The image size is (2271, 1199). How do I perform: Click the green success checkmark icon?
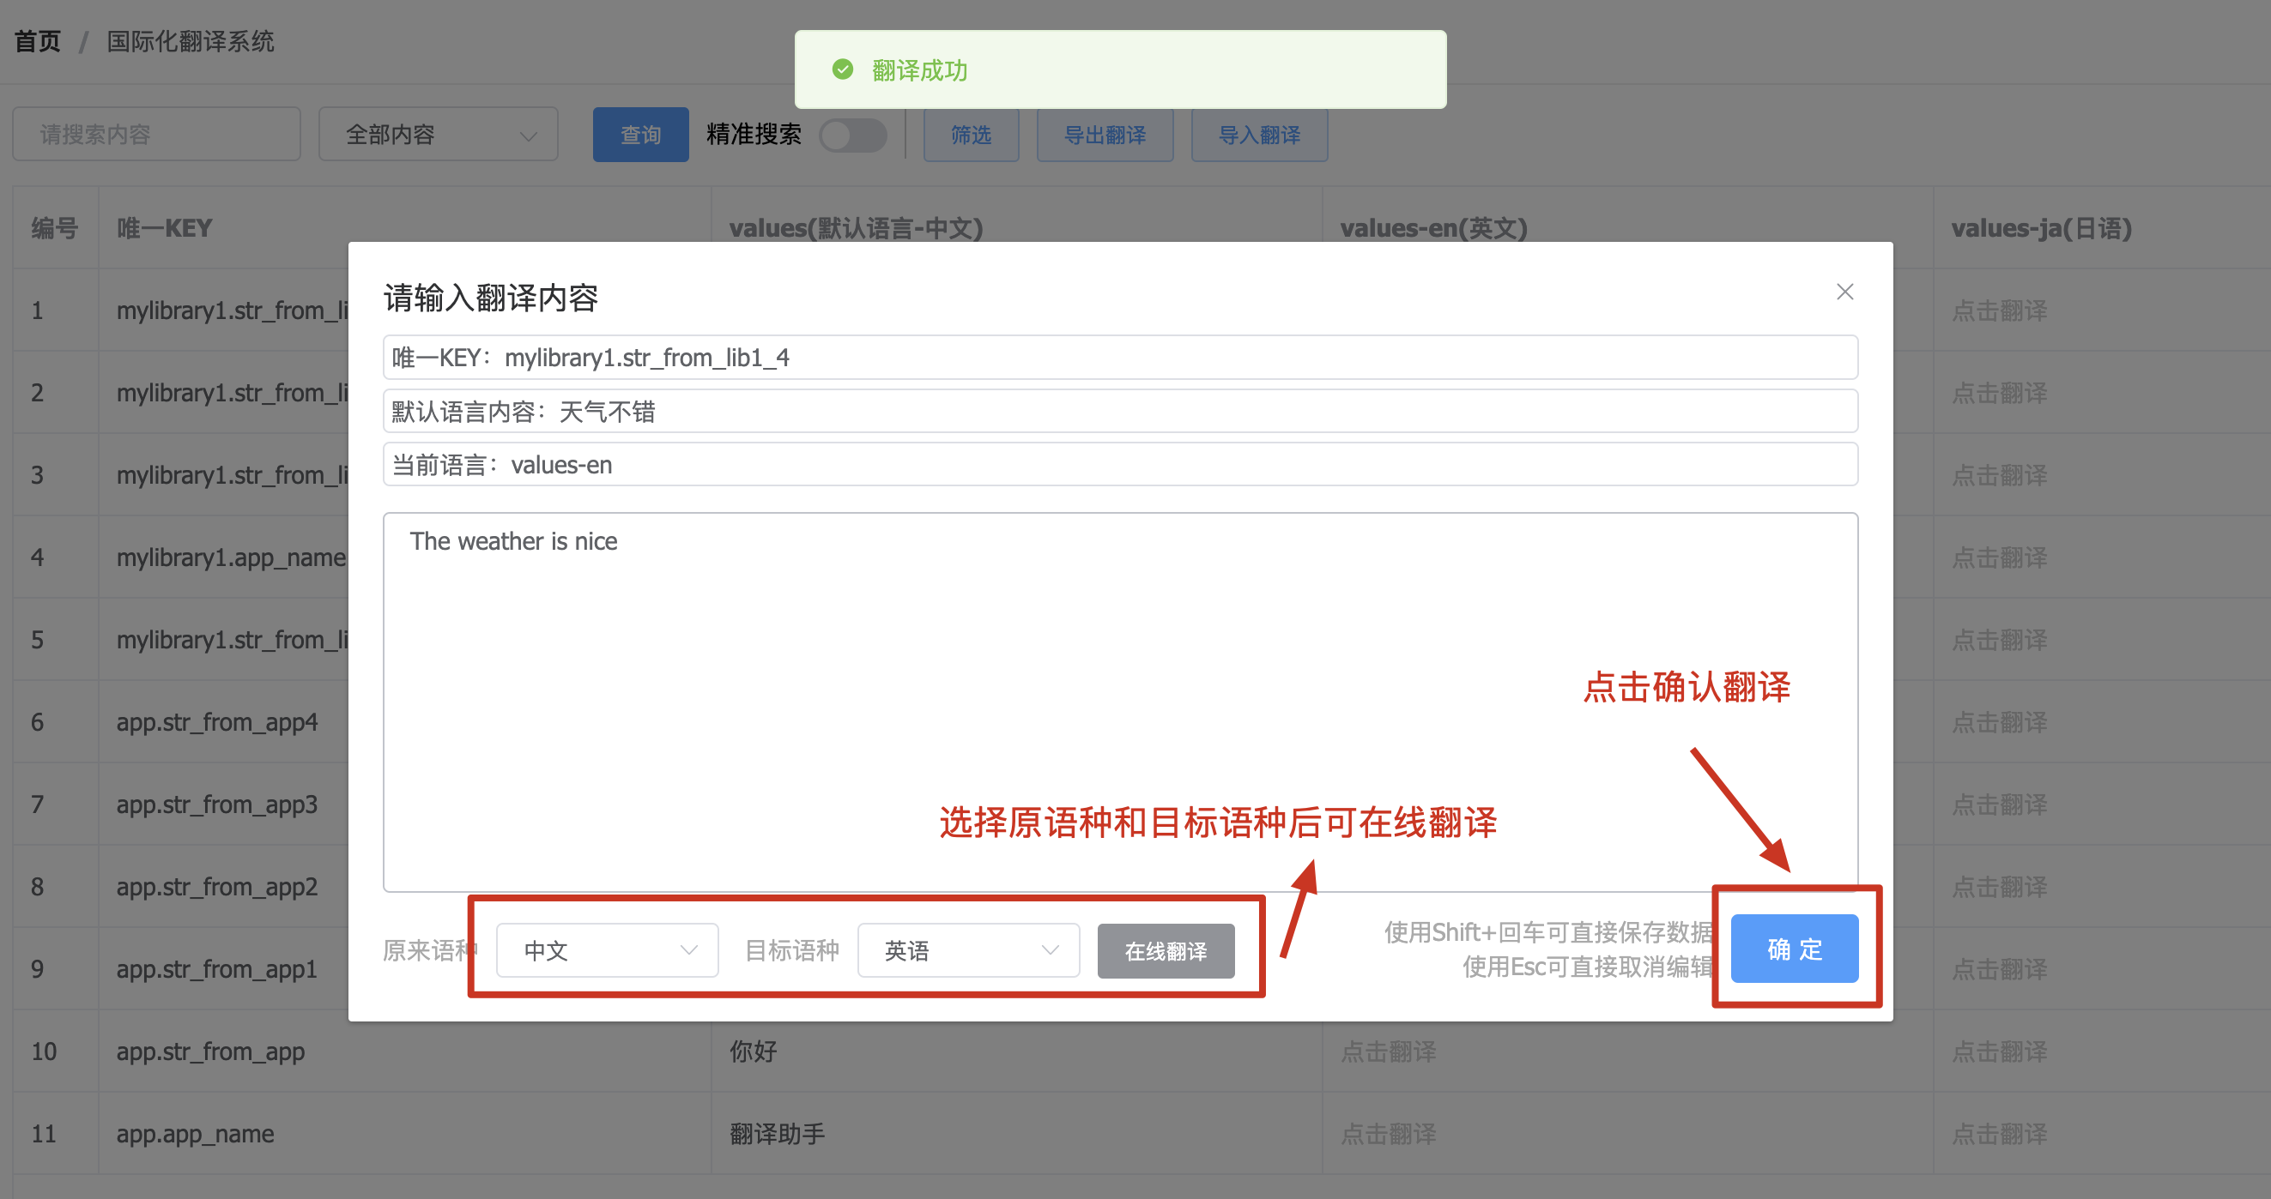pyautogui.click(x=842, y=69)
